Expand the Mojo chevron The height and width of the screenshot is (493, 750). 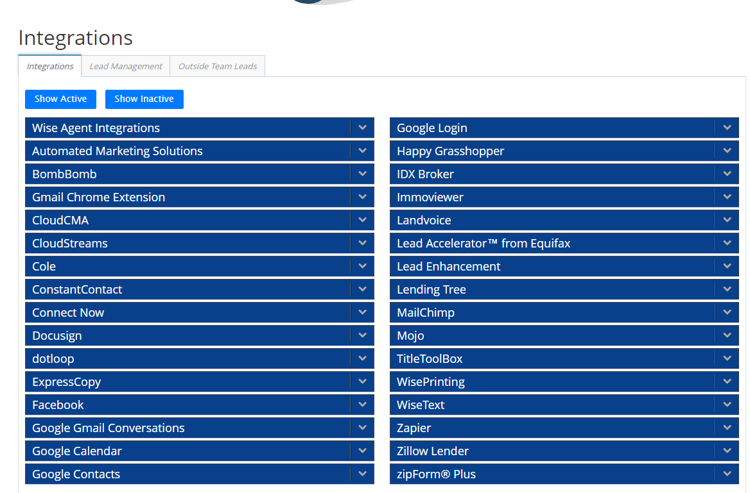[728, 335]
